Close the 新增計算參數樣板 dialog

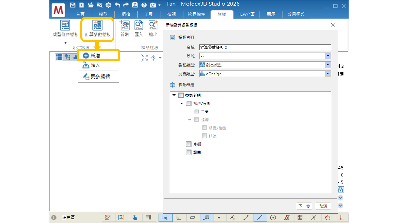[x=333, y=25]
